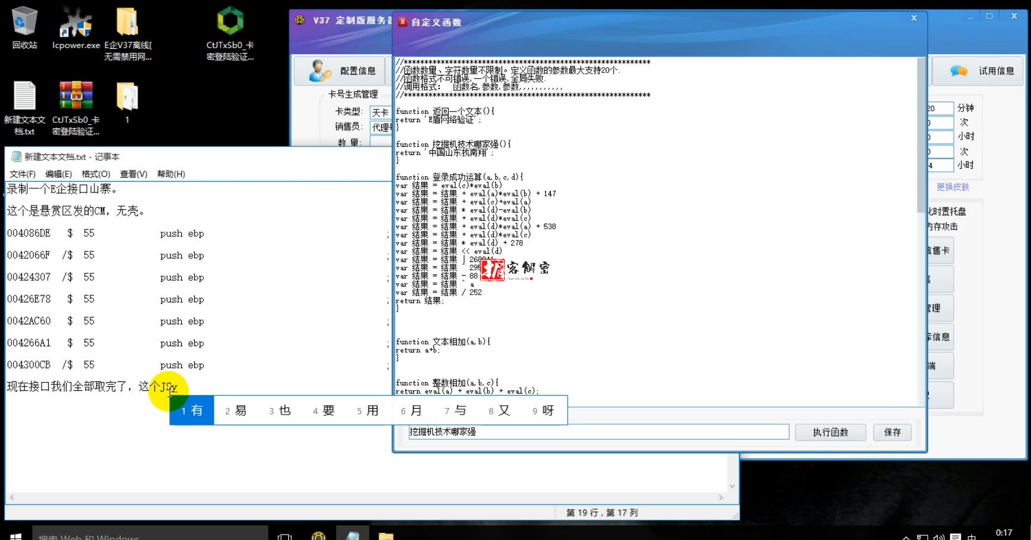Click the 信息 button in V37 window
Image resolution: width=1031 pixels, height=540 pixels.
pyautogui.click(x=940, y=337)
